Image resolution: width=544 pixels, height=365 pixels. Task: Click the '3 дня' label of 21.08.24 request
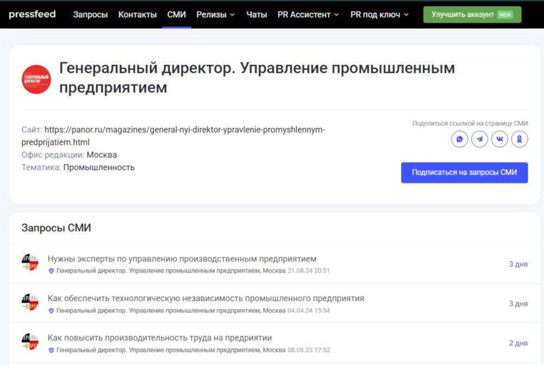click(x=518, y=264)
